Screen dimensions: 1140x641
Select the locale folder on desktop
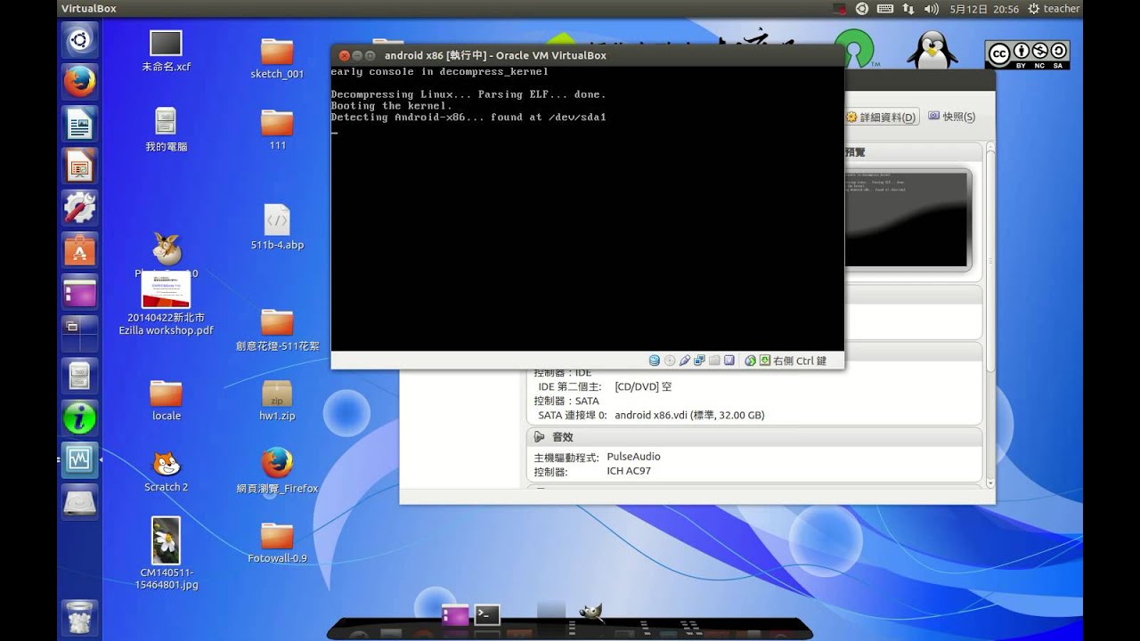click(166, 401)
